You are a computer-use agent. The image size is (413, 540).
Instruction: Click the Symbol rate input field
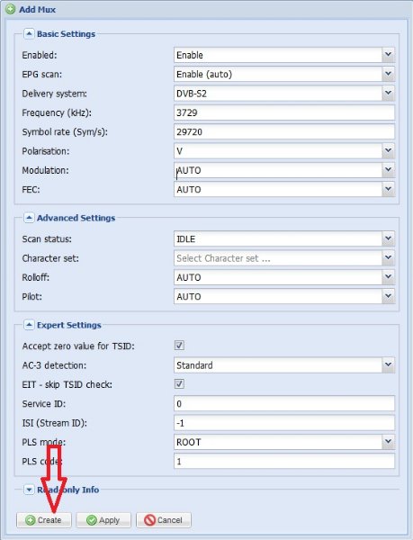pyautogui.click(x=284, y=132)
